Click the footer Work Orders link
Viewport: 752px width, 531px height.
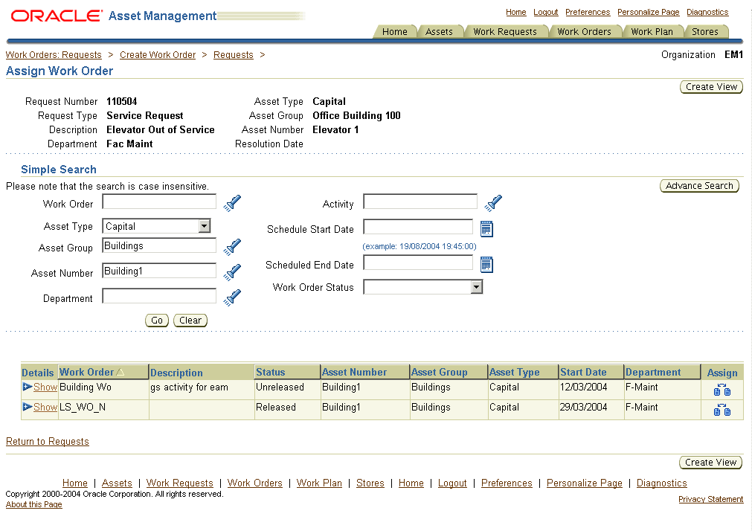coord(255,483)
